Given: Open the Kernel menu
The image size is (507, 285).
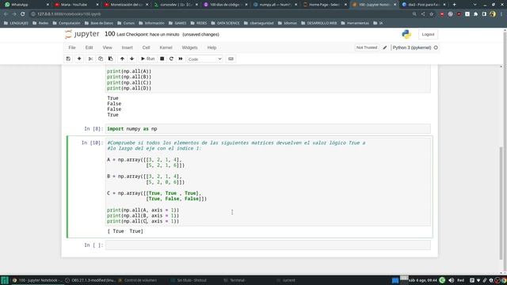Looking at the screenshot, I should tap(166, 47).
